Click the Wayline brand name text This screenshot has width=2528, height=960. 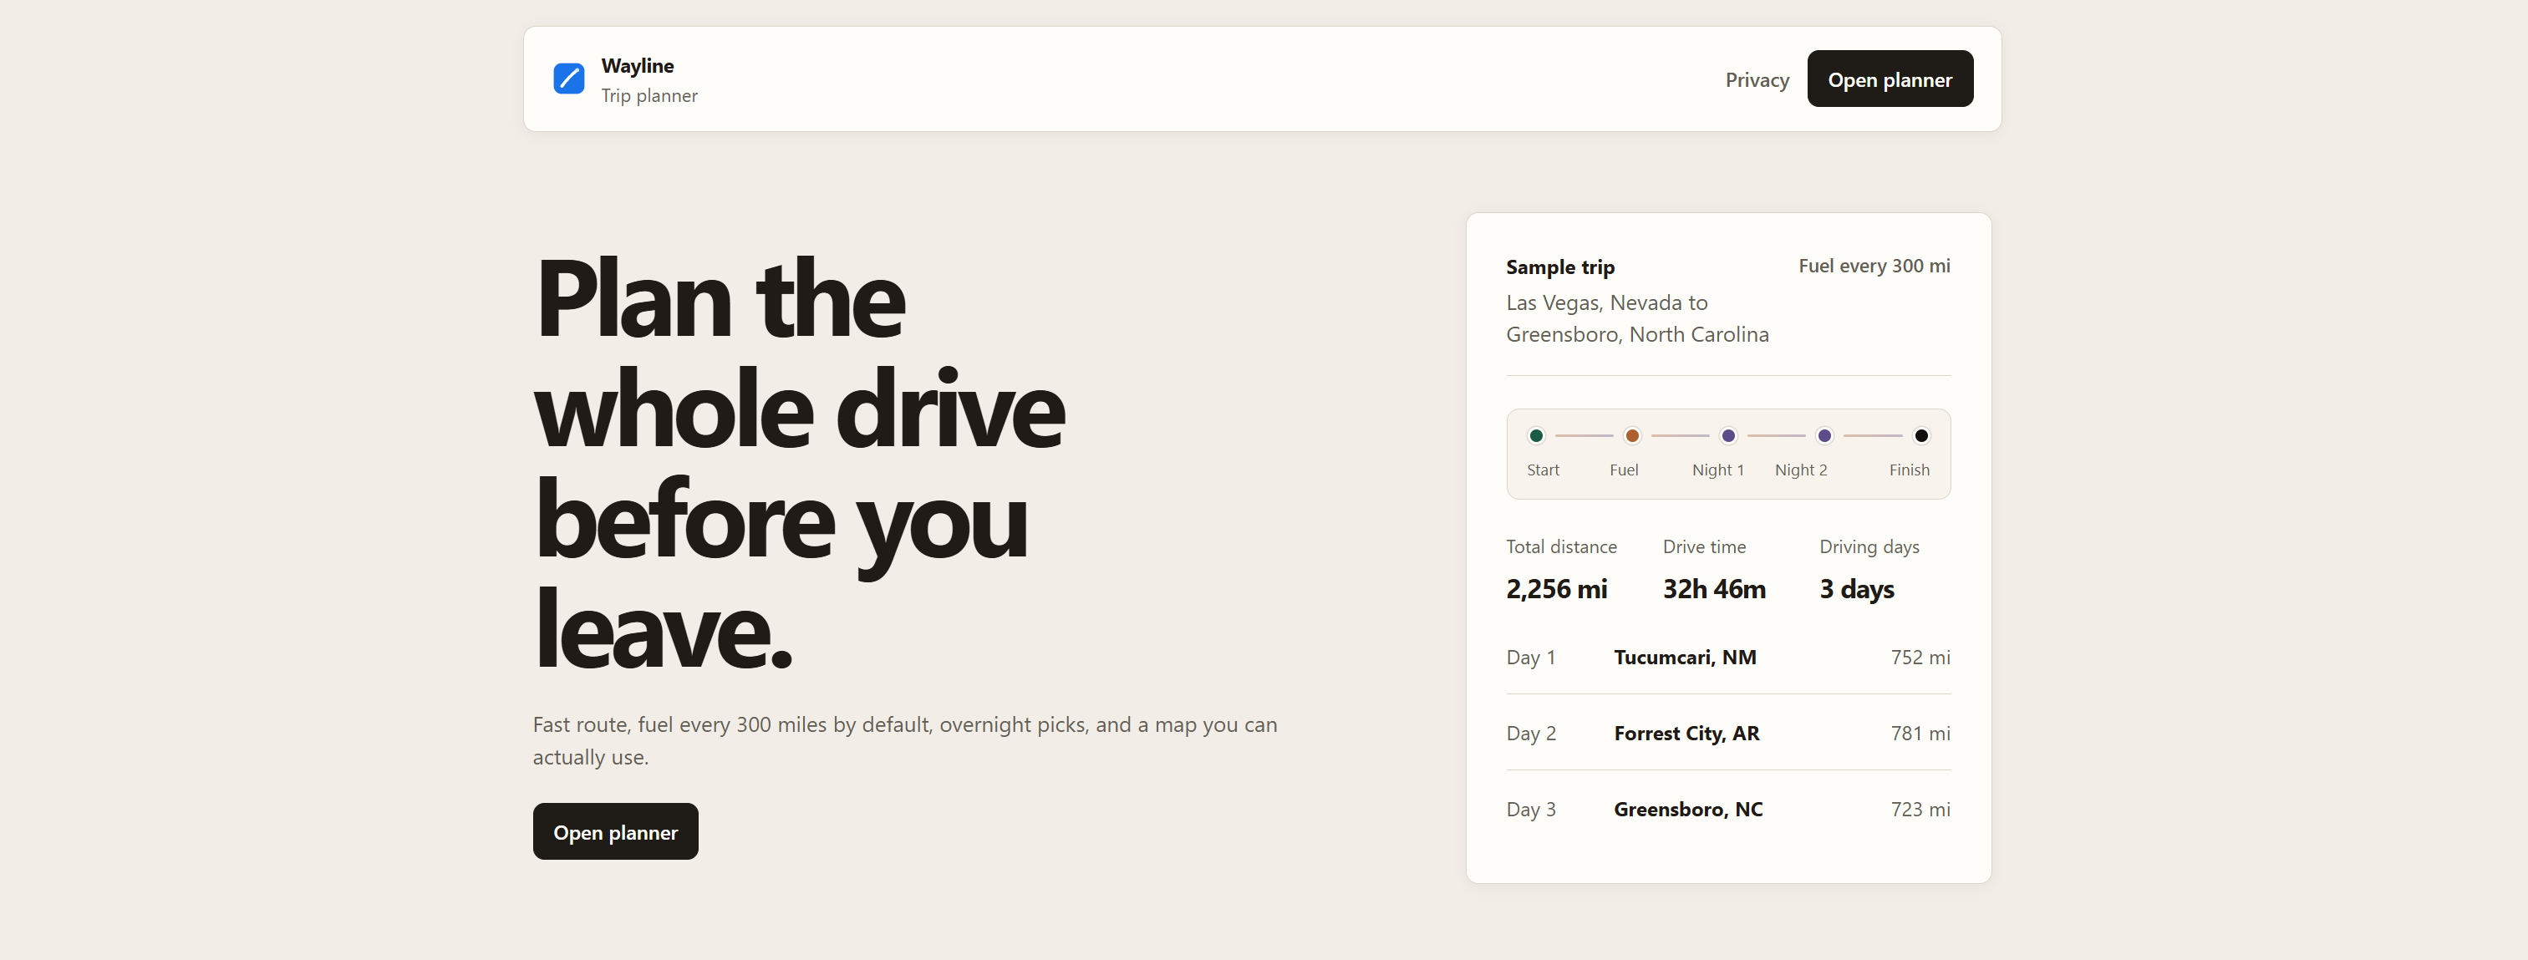[x=637, y=66]
